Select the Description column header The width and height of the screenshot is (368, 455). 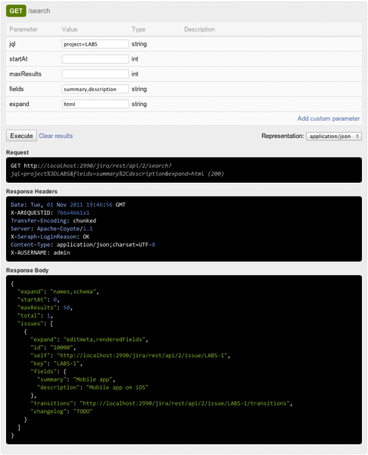click(x=199, y=30)
